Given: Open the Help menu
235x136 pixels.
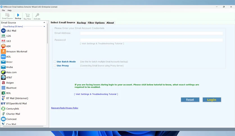Looking at the screenshot, I should (x=10, y=10).
